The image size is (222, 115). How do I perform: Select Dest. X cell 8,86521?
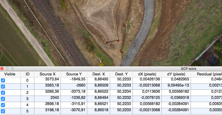point(99,105)
